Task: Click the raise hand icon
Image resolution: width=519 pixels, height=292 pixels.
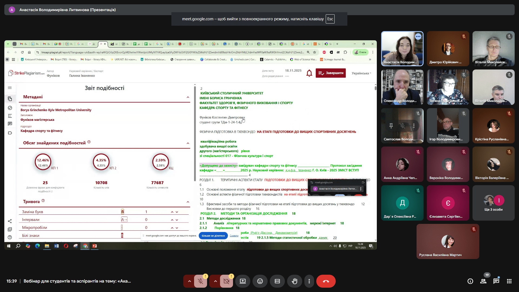Action: pyautogui.click(x=294, y=281)
